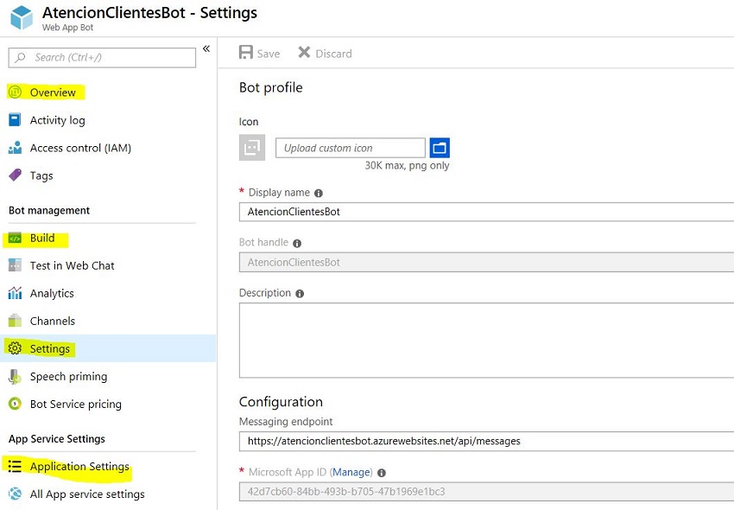Open the Overview page

(x=53, y=92)
